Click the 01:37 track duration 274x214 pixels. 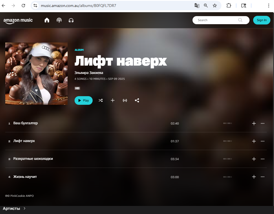[x=175, y=141]
